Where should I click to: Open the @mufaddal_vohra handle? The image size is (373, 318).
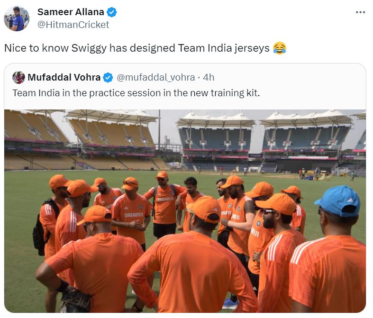(x=156, y=77)
